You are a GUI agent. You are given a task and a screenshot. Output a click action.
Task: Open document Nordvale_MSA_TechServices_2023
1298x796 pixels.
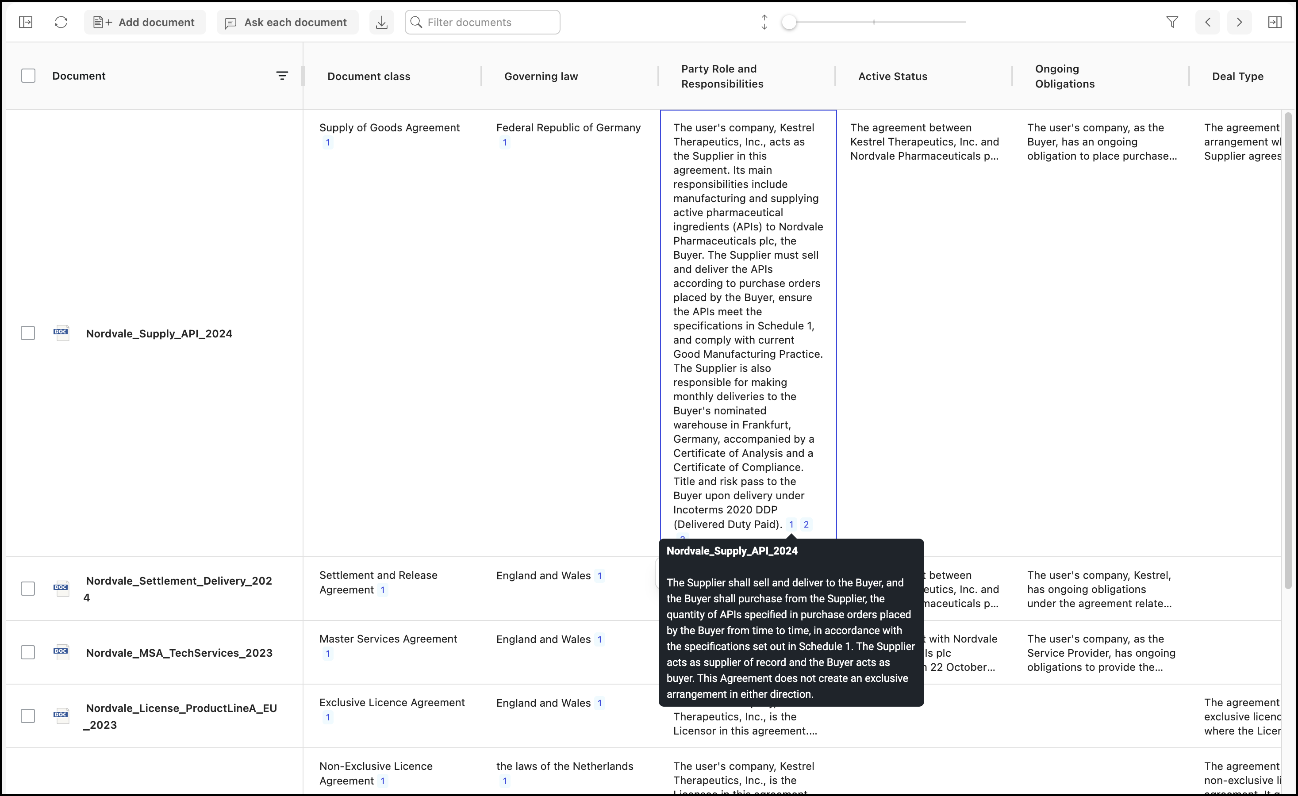click(179, 653)
